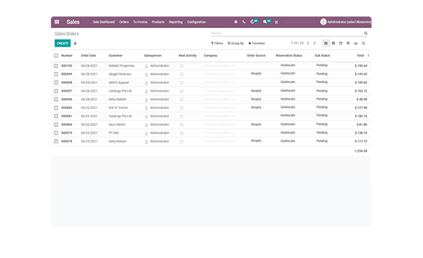423x258 pixels.
Task: Check the box for order S00097
Action: tap(56, 91)
